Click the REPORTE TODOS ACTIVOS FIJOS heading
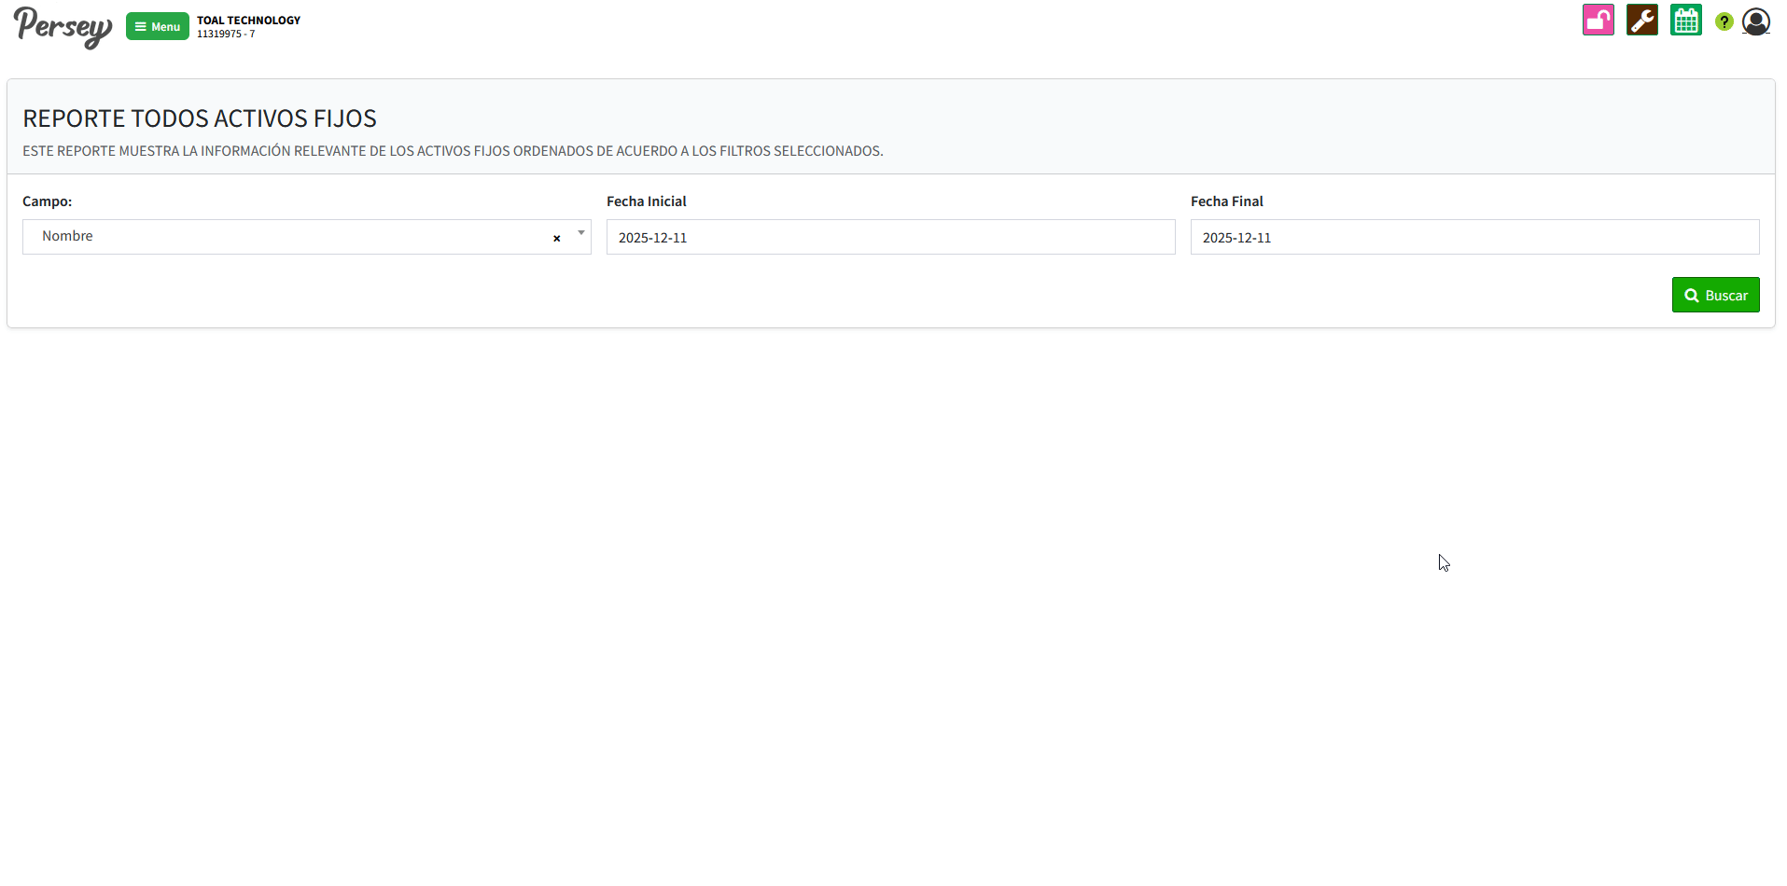The image size is (1787, 886). tap(200, 118)
